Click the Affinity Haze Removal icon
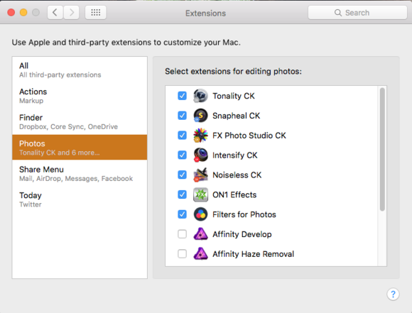The image size is (412, 313). (200, 253)
